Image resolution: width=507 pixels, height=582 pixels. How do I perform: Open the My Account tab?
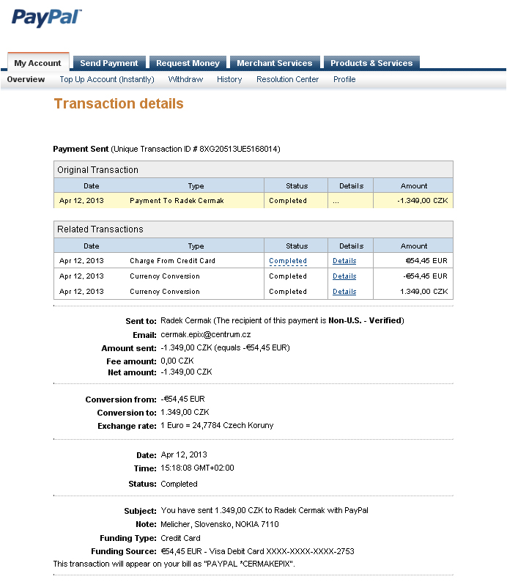coord(38,63)
